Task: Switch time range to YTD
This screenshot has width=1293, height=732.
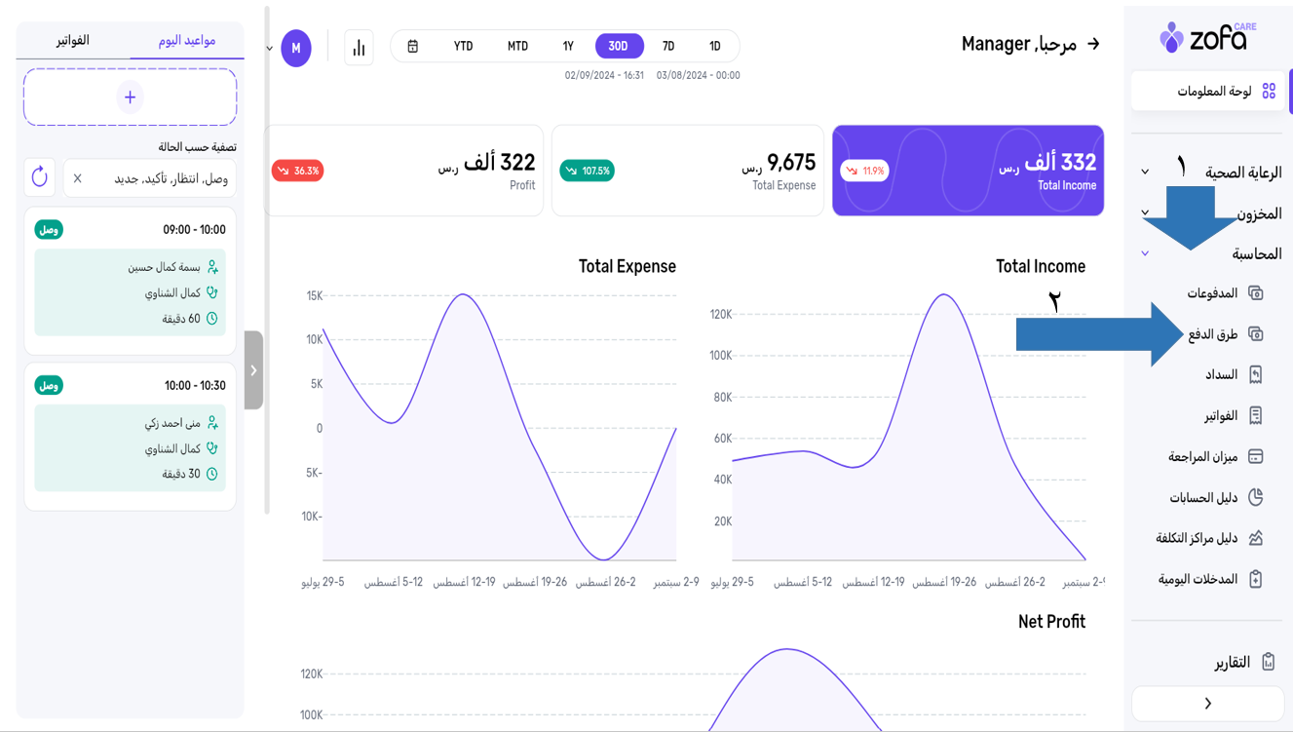Action: pyautogui.click(x=463, y=47)
